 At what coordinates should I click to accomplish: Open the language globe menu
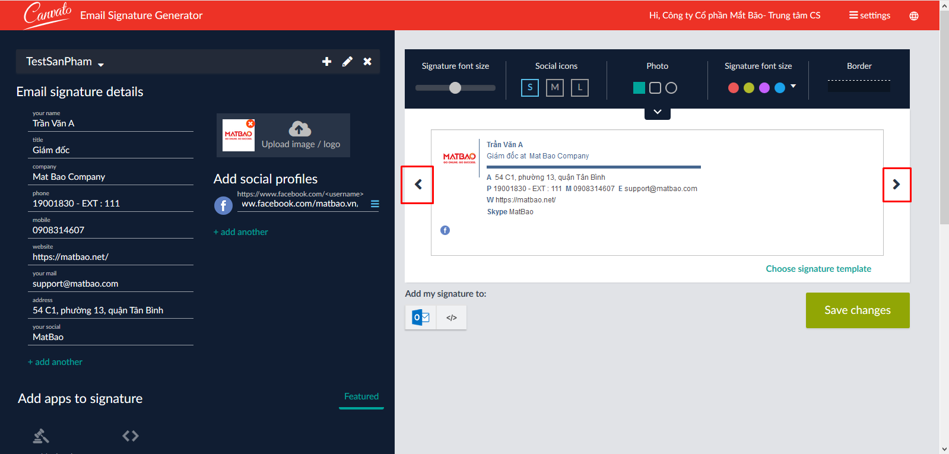point(914,16)
